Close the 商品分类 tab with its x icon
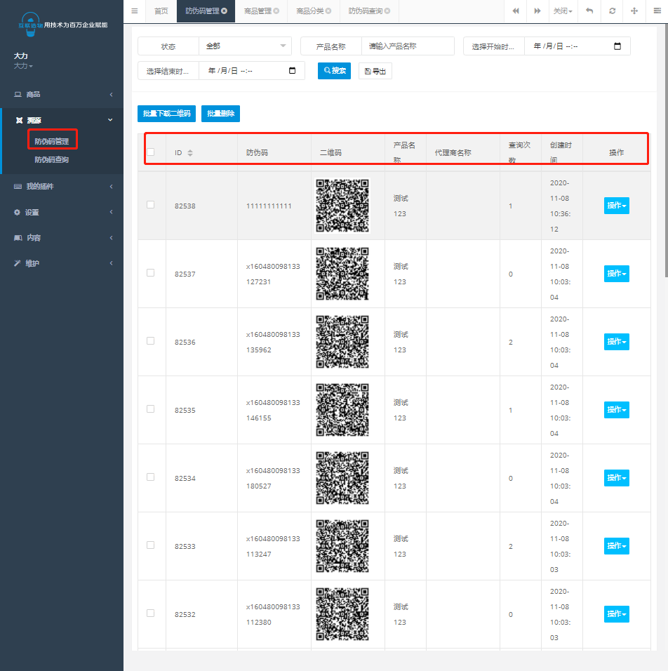 pyautogui.click(x=328, y=11)
